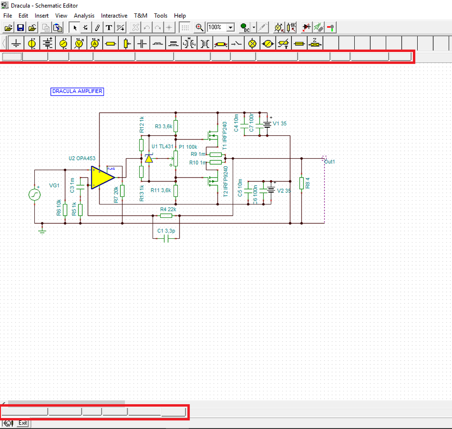
Task: Click the V1 35 battery label
Action: 280,124
